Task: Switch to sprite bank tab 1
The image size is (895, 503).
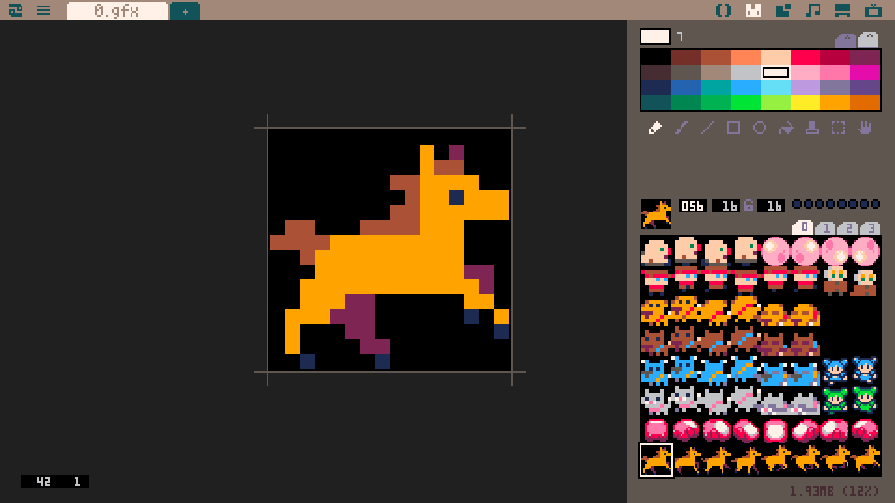Action: click(825, 228)
